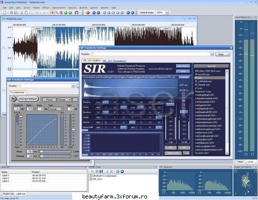Click the Open File button in SIR
This screenshot has height=200, width=258.
212,66
